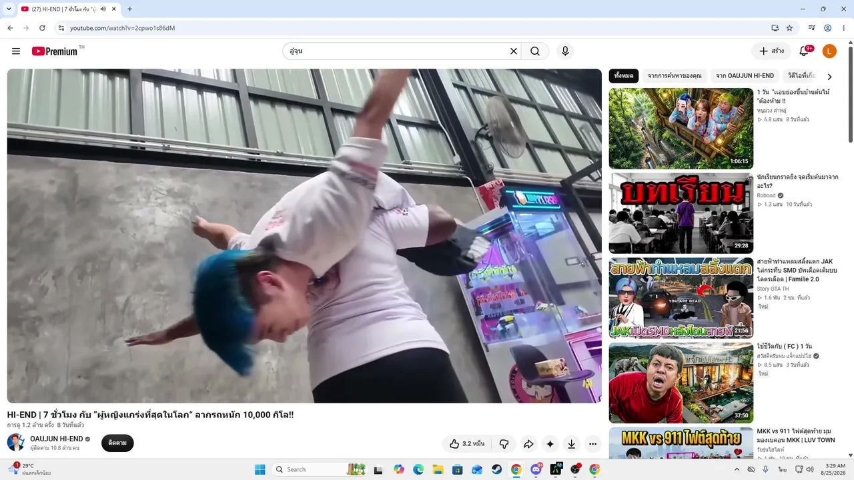
Task: Open the taskbar volume control
Action: 809,469
